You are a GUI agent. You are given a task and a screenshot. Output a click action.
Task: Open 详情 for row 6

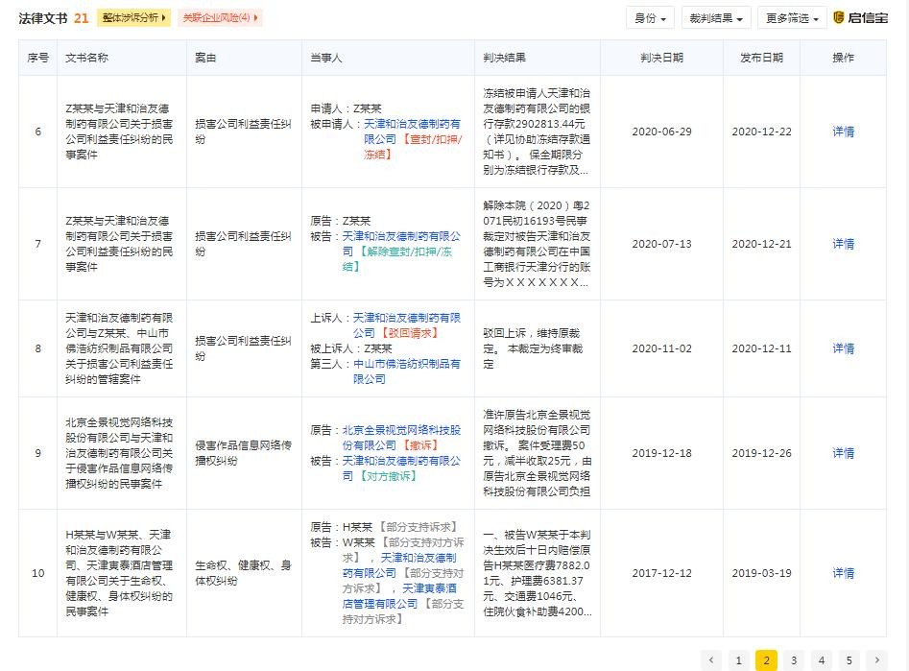point(843,132)
